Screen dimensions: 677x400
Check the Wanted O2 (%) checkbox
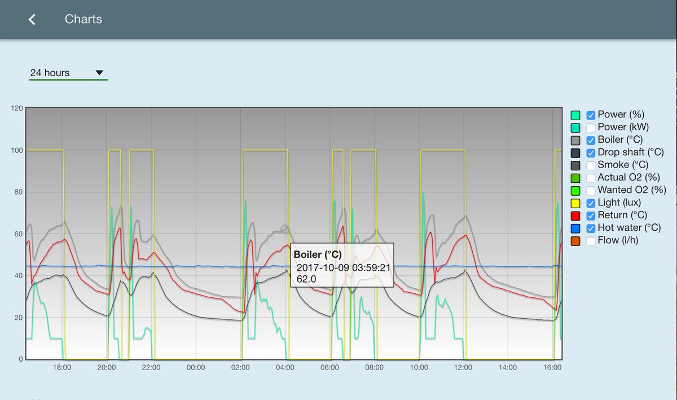point(591,190)
